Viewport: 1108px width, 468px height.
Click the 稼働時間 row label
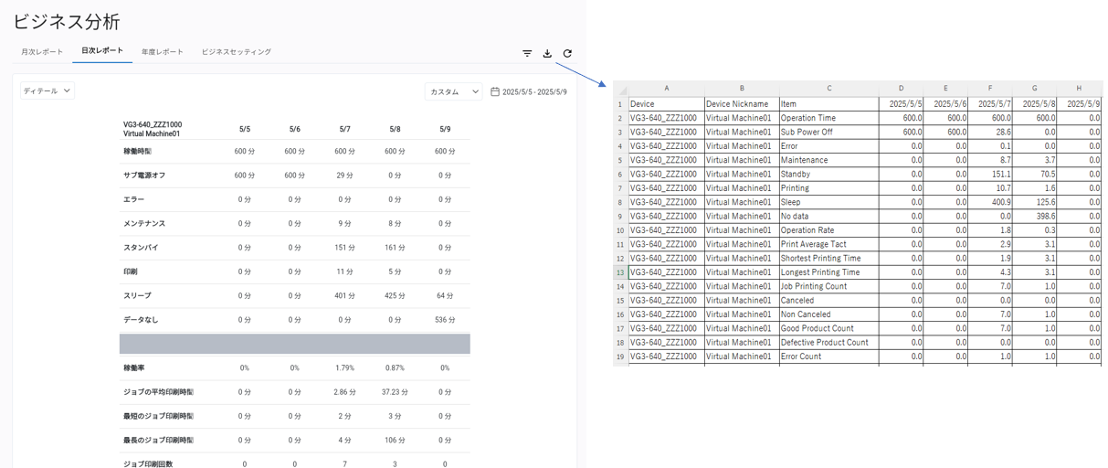138,152
